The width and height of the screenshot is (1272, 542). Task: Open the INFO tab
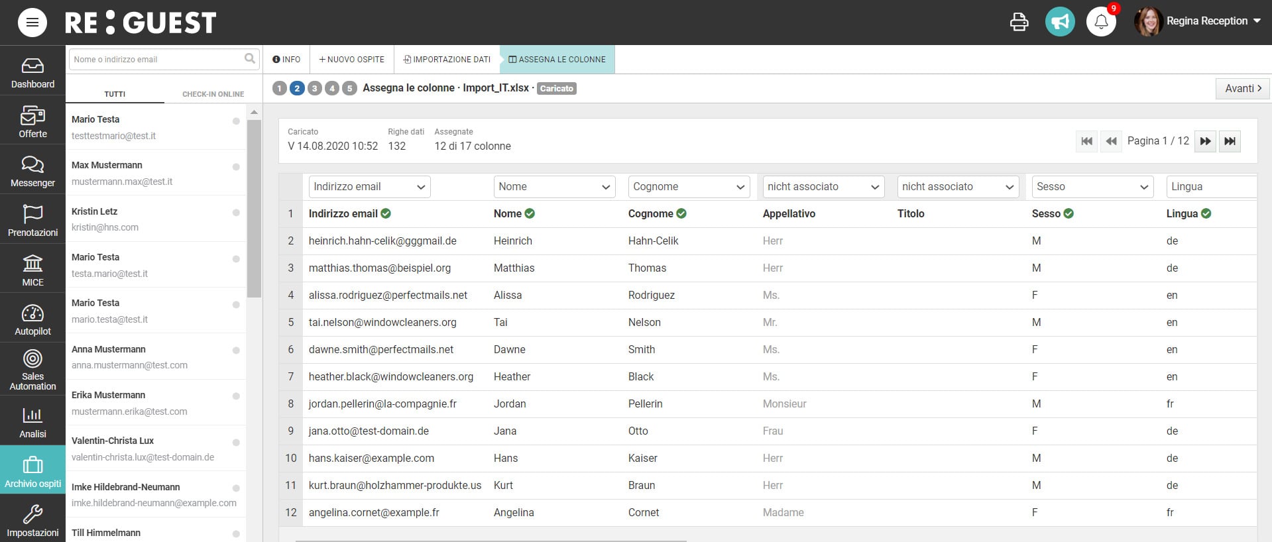click(x=286, y=59)
